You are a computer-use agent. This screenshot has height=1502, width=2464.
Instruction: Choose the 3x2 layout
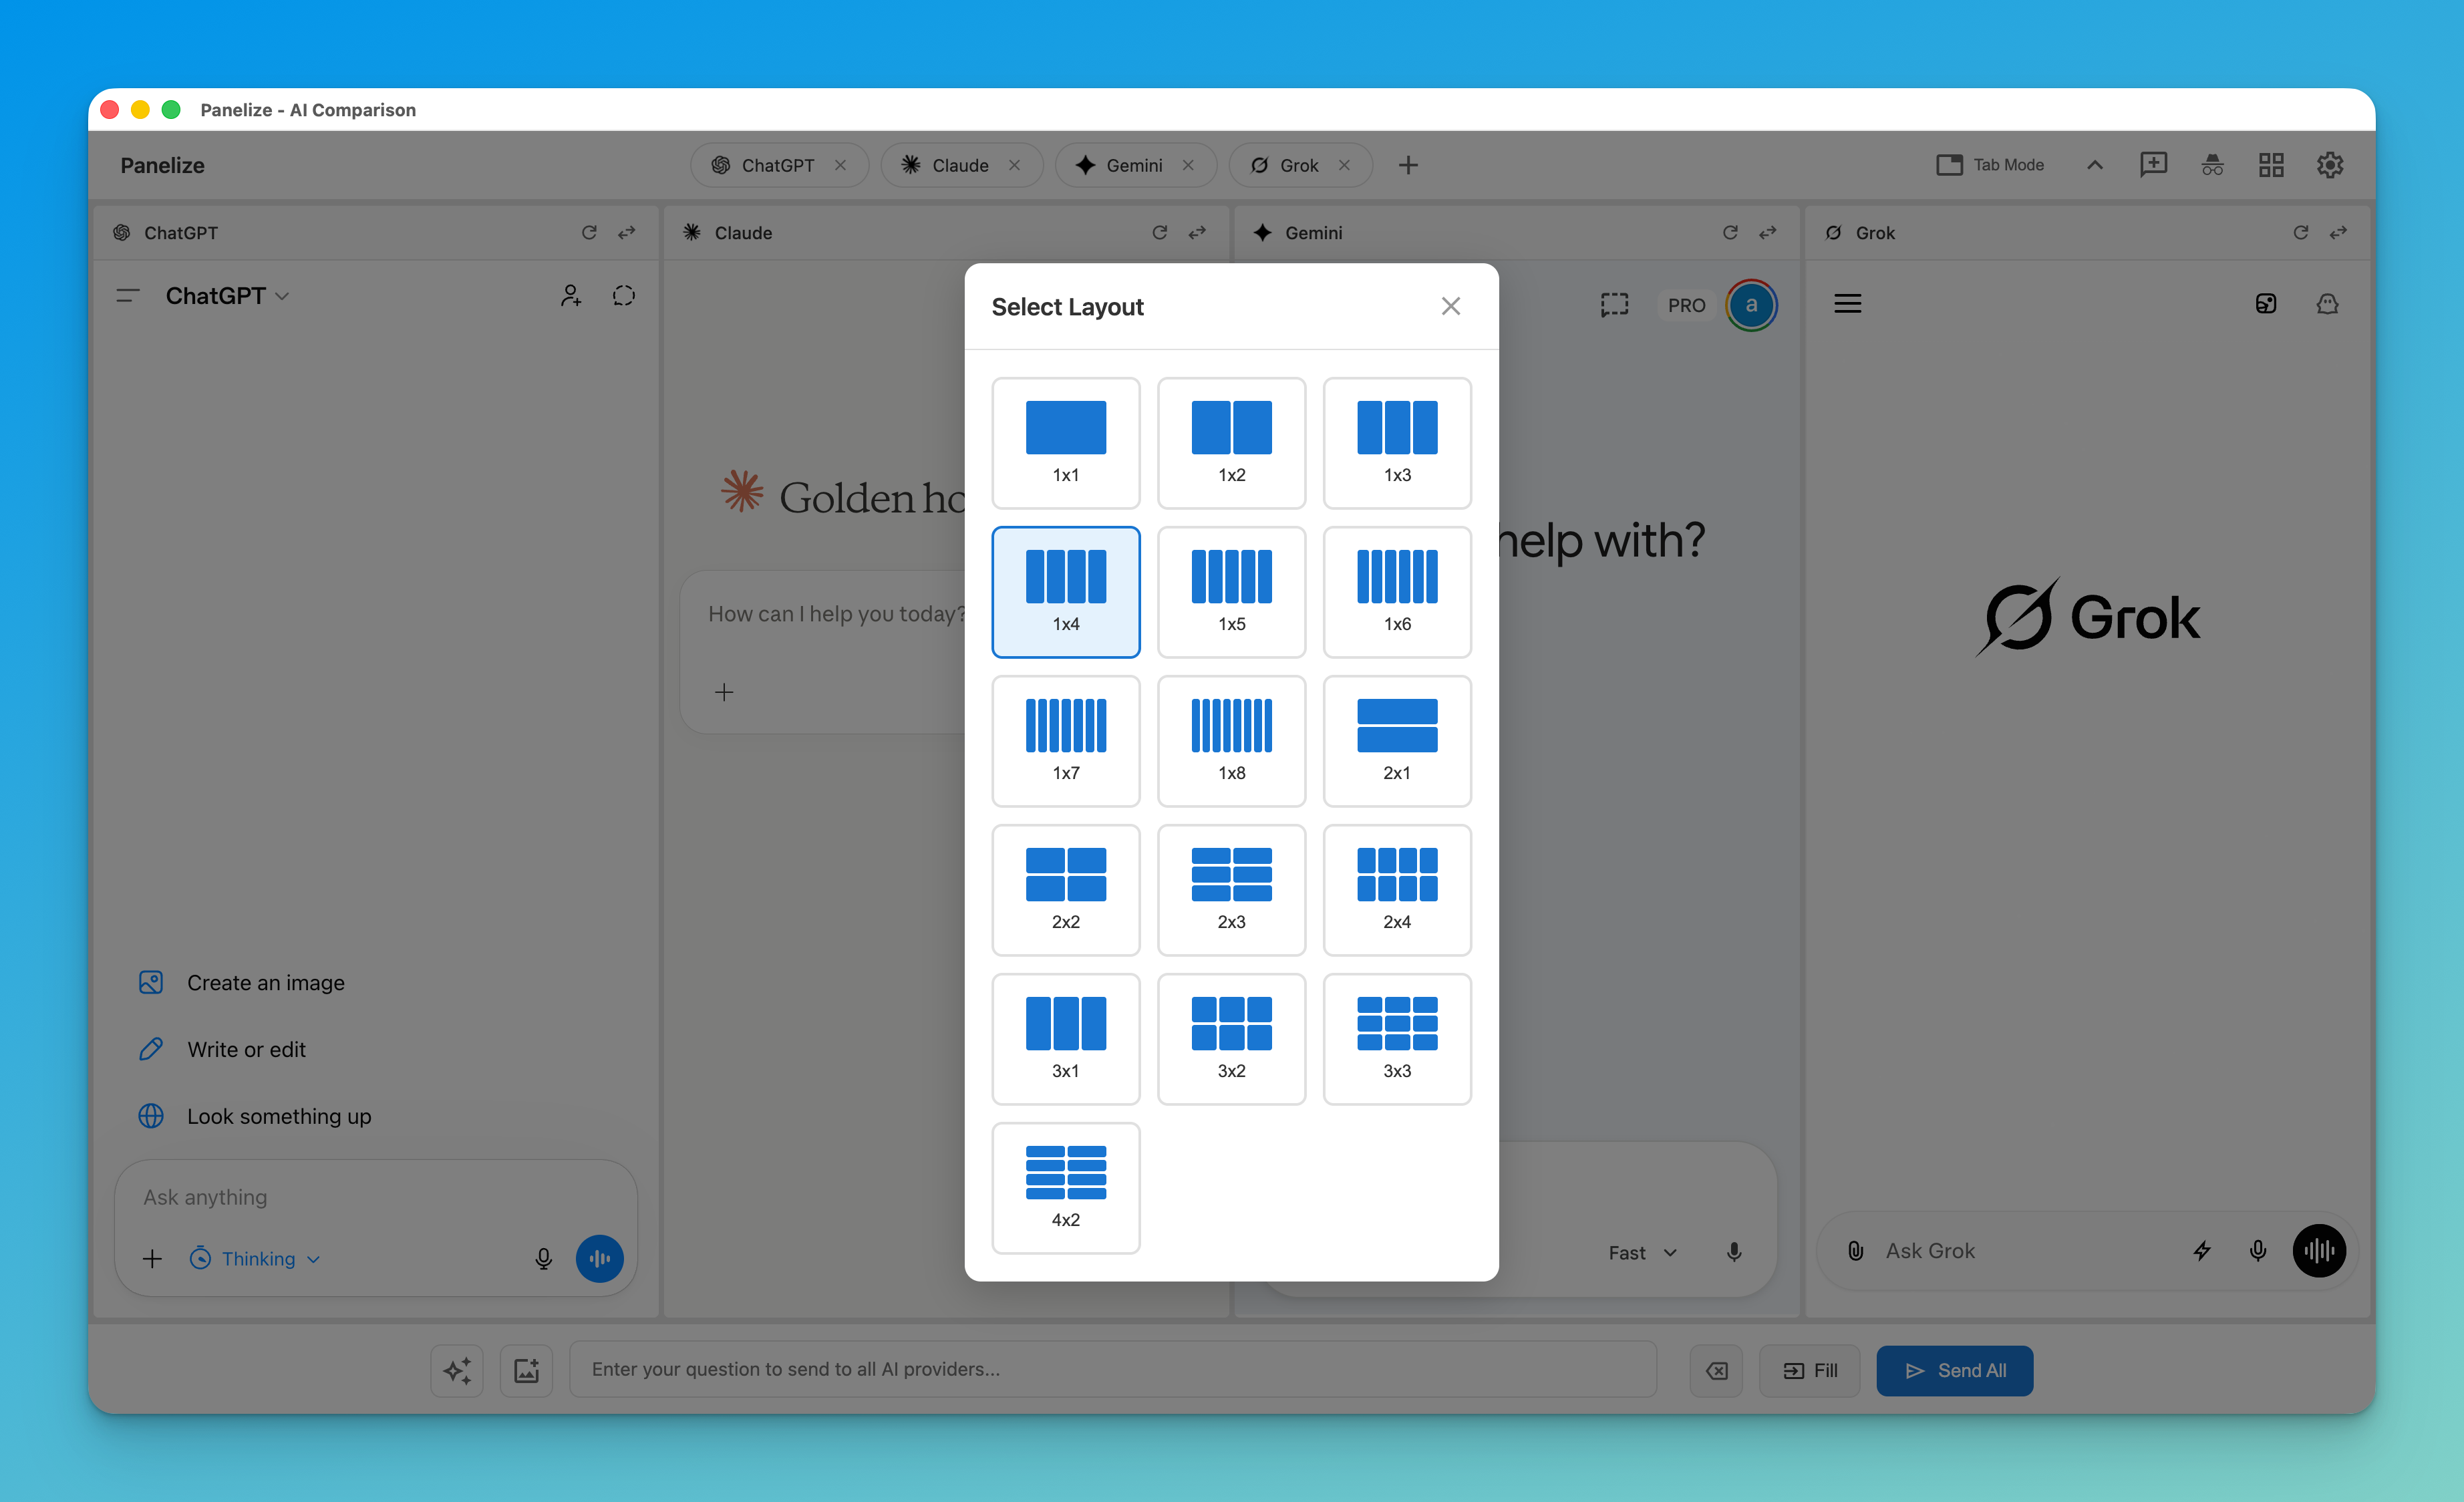coord(1231,1038)
